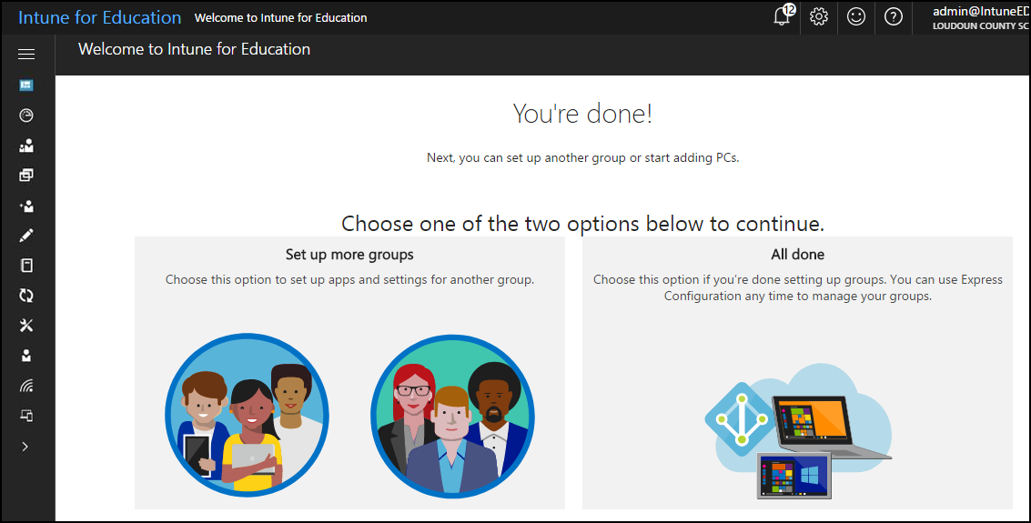1031x523 pixels.
Task: Click the feedback smiley icon
Action: pos(856,16)
